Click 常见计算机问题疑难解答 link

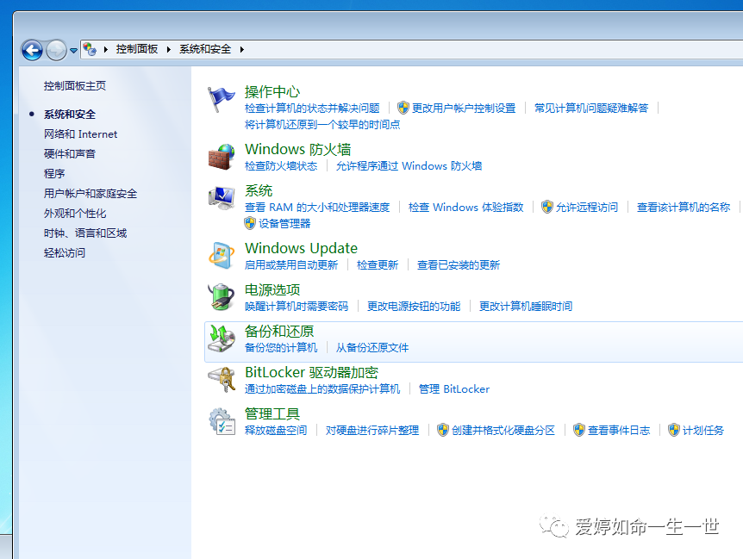591,109
